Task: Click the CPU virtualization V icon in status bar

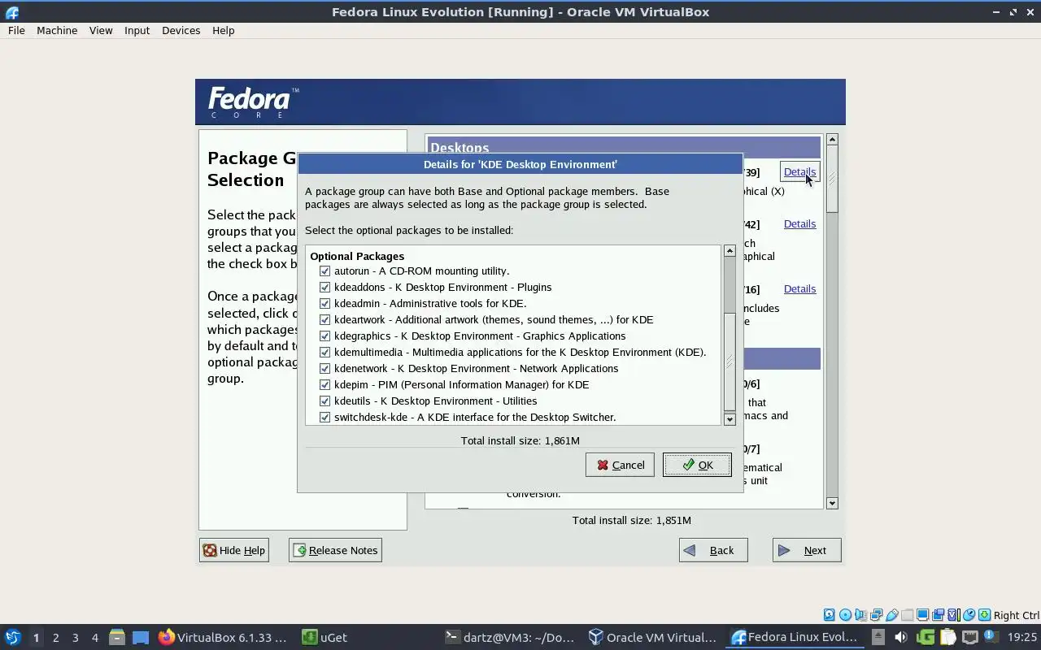Action: point(953,615)
